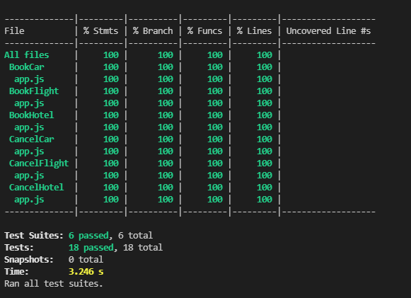
Task: Click '18 passed' tests result
Action: coord(91,248)
